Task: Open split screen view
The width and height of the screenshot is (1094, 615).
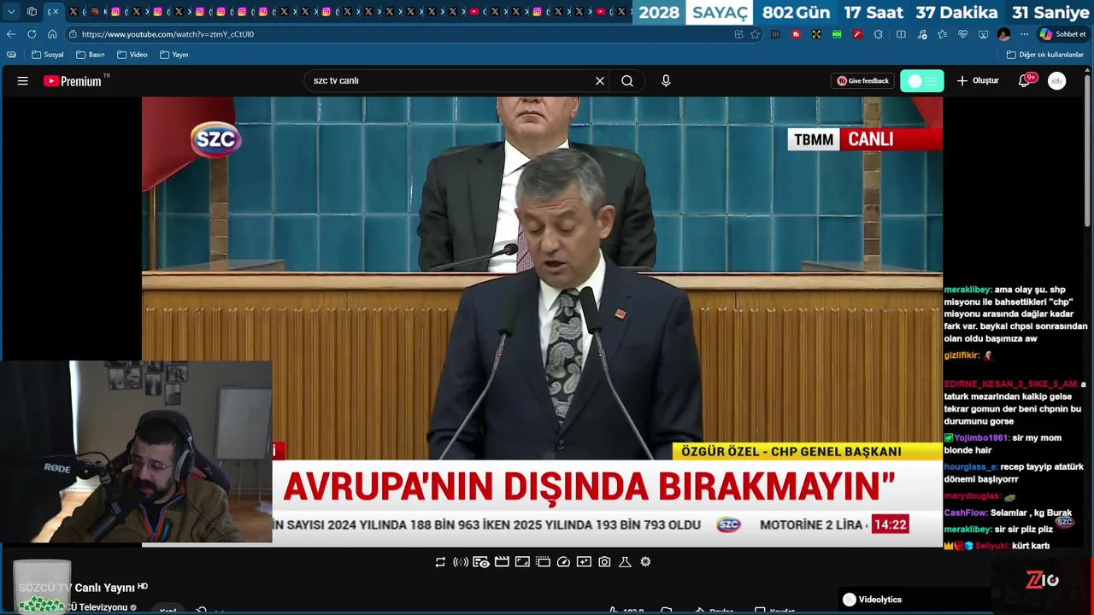Action: coord(901,34)
